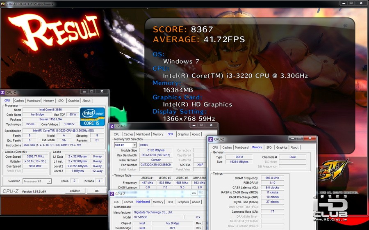Open the Caches tab in the CPU window
The width and height of the screenshot is (369, 230).
point(19,101)
